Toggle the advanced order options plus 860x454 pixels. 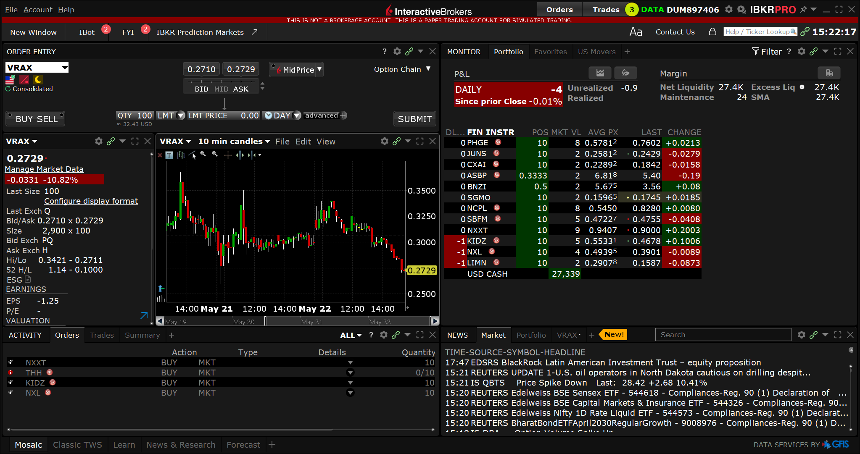point(343,115)
